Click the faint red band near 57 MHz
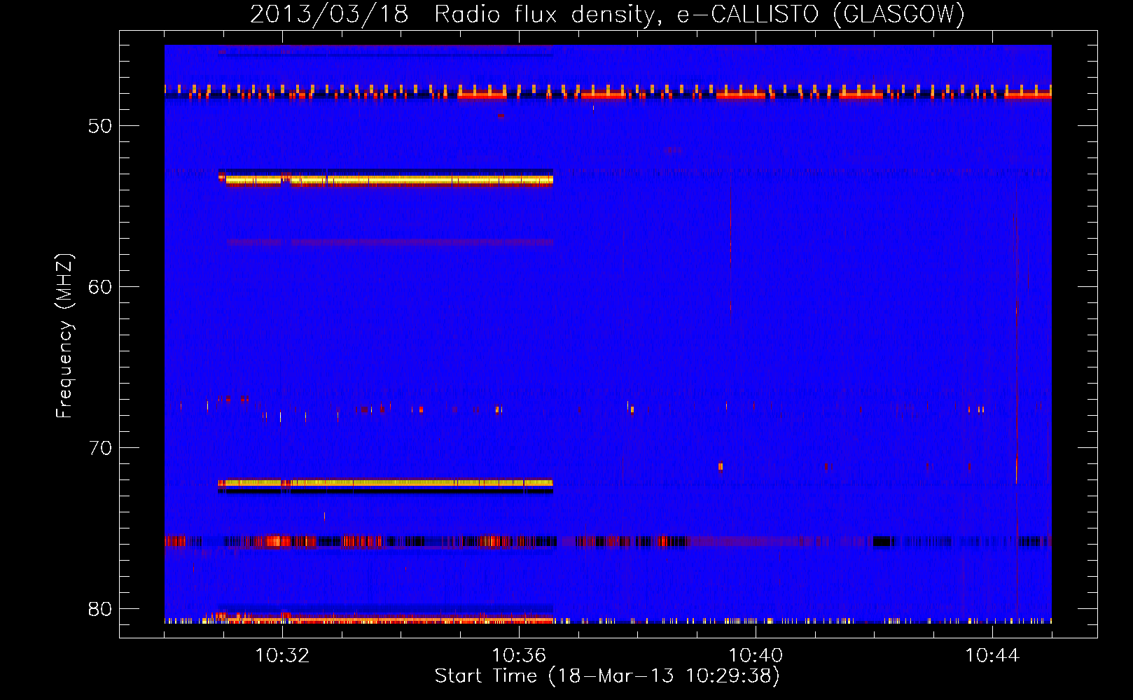This screenshot has height=700, width=1133. 390,242
